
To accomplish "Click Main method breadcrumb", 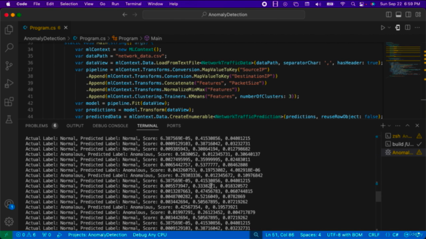I will [153, 39].
